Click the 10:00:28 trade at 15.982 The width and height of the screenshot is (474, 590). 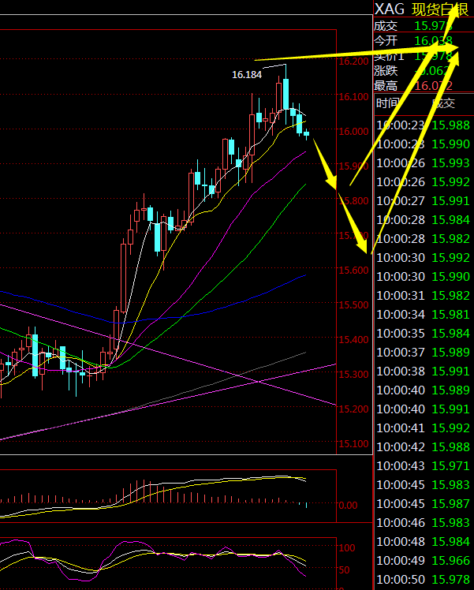pos(424,238)
